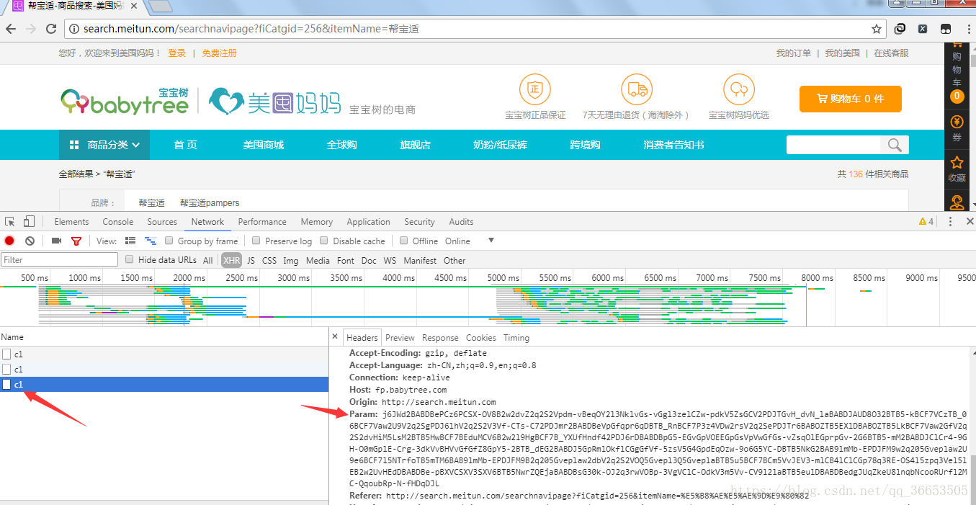
Task: Tick the Offline checkbox
Action: [x=404, y=241]
